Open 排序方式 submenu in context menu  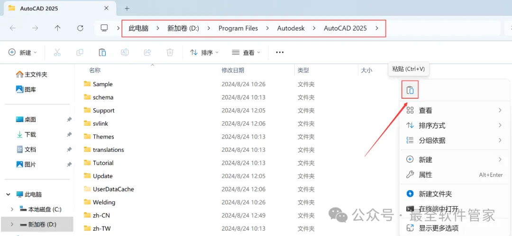455,125
